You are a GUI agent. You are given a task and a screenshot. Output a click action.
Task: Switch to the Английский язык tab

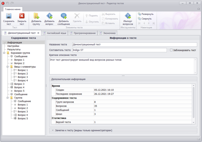coord(55,33)
